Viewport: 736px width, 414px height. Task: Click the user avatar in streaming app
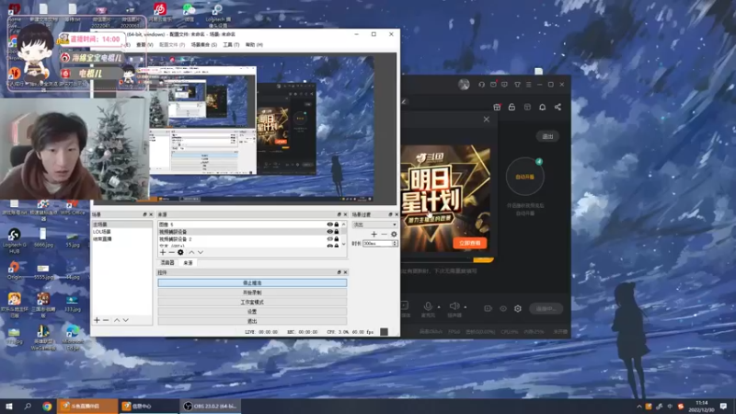pyautogui.click(x=464, y=85)
